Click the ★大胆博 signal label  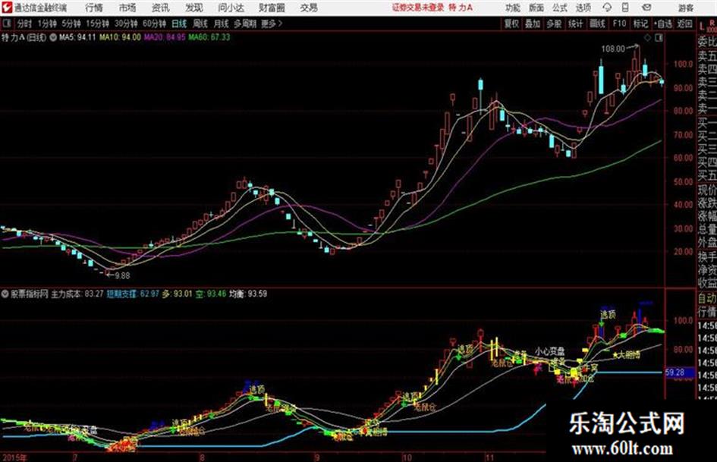626,354
